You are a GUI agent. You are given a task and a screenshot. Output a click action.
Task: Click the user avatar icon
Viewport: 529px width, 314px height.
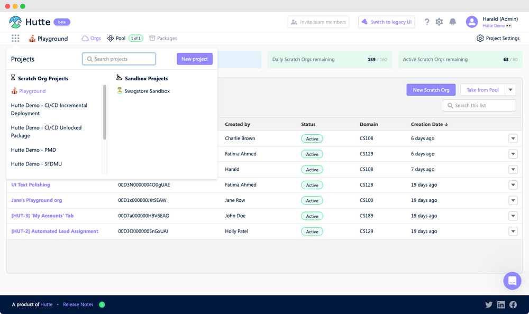click(x=472, y=22)
